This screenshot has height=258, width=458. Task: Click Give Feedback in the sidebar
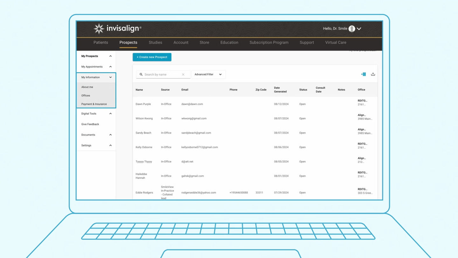tap(90, 124)
